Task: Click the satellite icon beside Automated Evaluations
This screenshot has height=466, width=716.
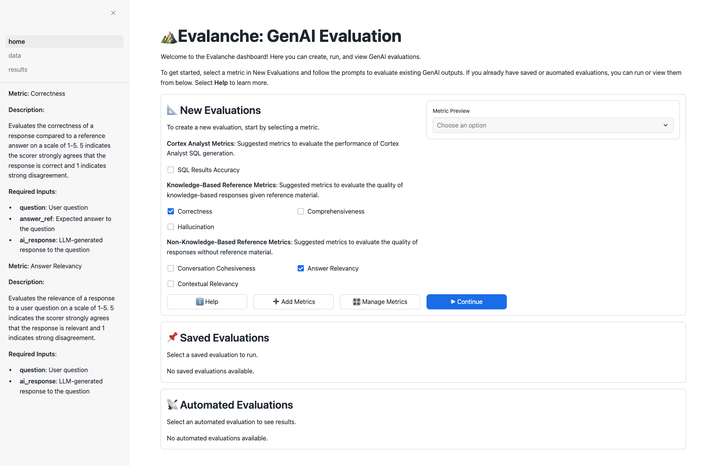Action: tap(172, 404)
